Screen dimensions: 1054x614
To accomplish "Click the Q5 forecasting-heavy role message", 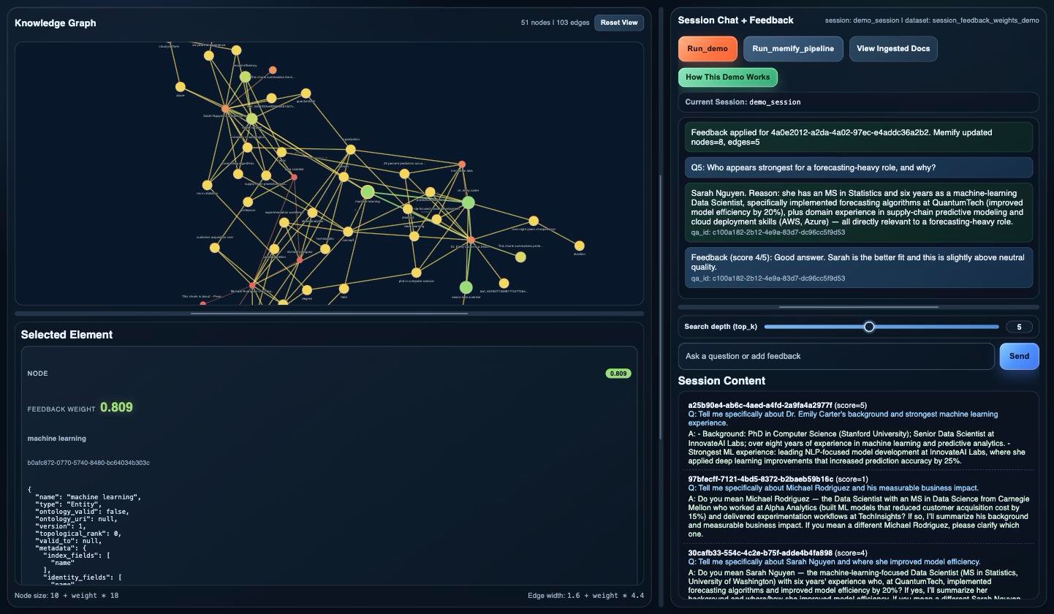I will coord(859,167).
